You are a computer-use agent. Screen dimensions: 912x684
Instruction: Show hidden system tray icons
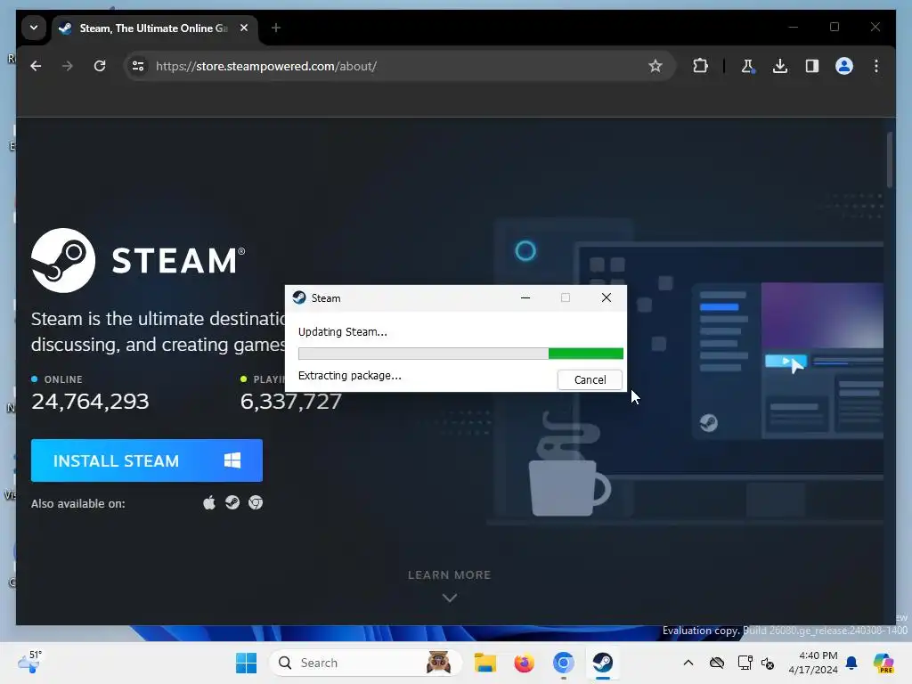pos(688,663)
